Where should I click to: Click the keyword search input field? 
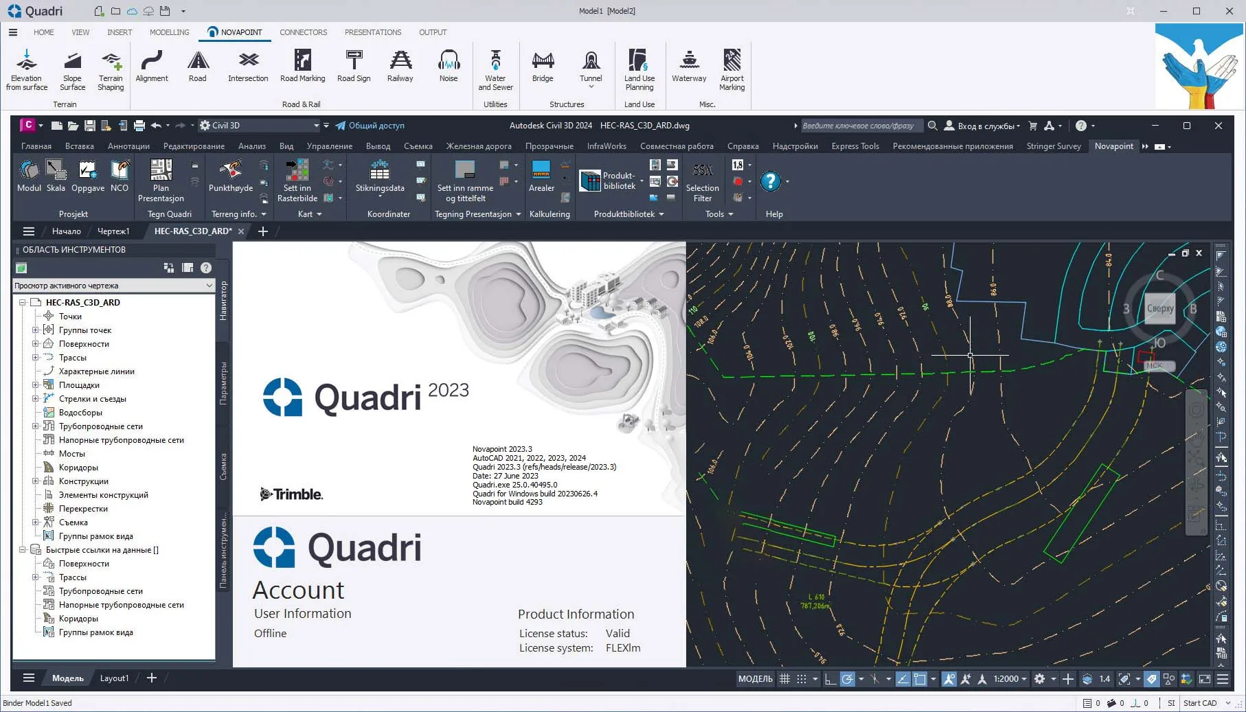[x=862, y=126]
